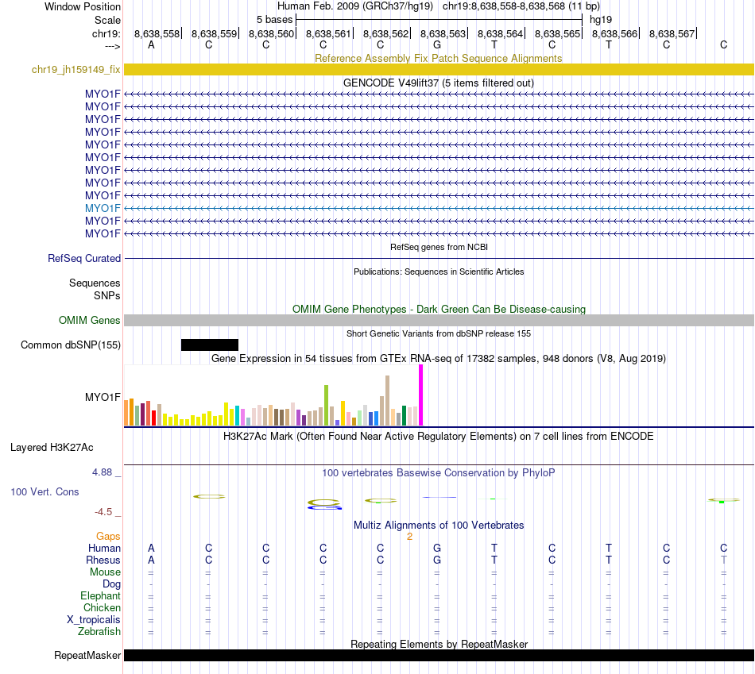The image size is (755, 674).
Task: Click the yellow fix patch alignment bar
Action: [439, 70]
